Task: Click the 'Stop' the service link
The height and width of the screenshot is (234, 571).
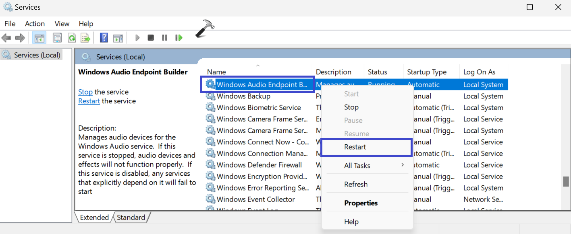Action: 85,92
